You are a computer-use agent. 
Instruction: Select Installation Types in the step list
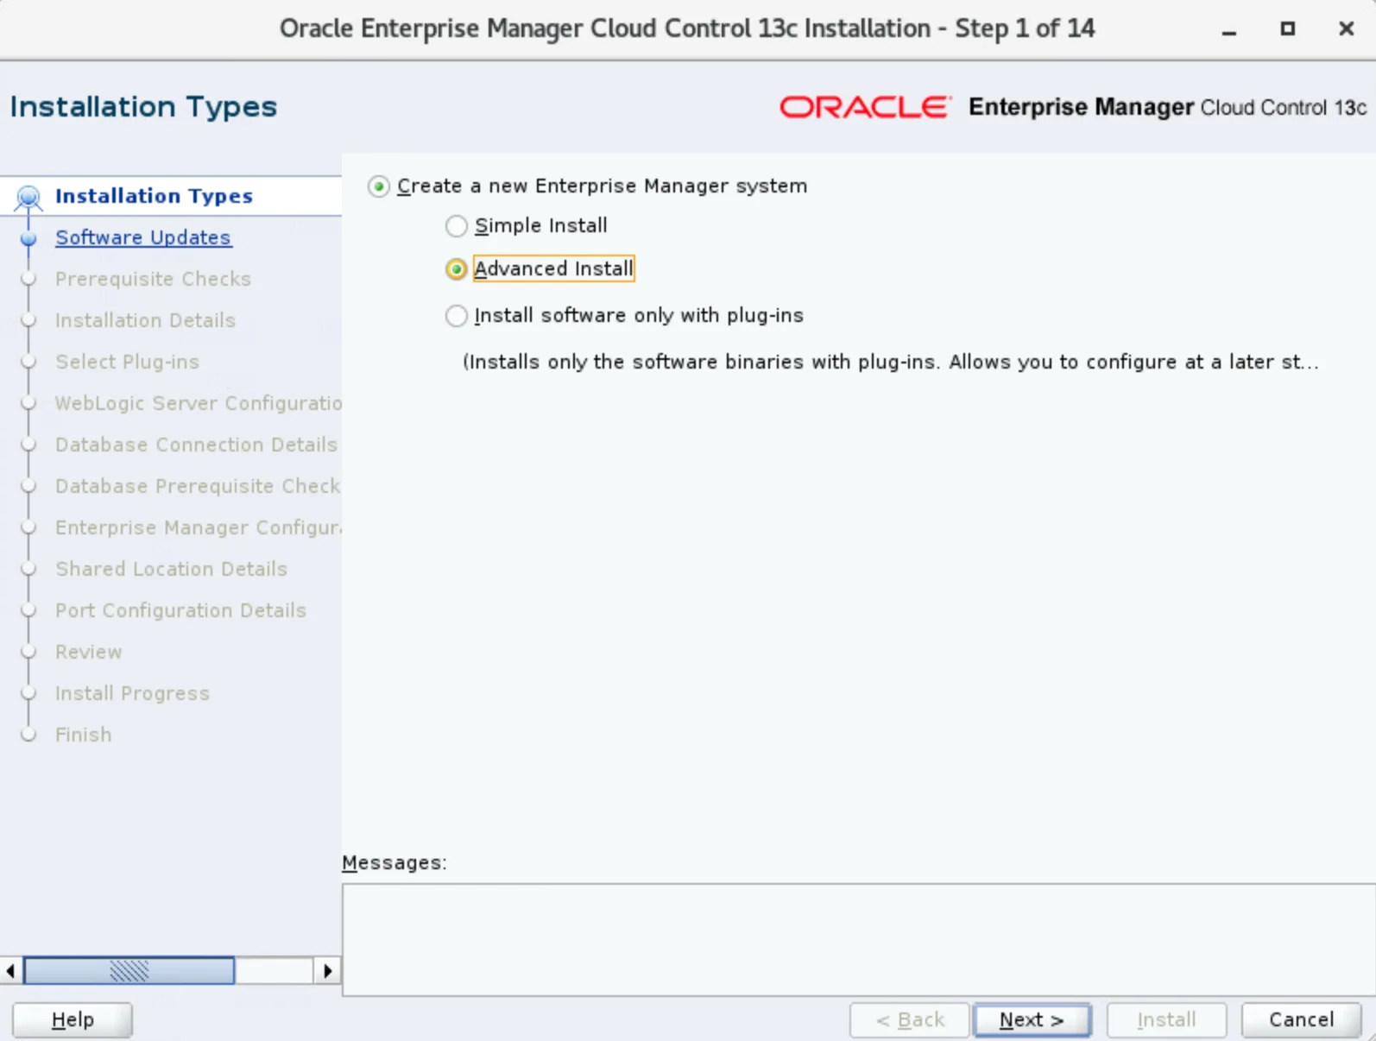154,196
